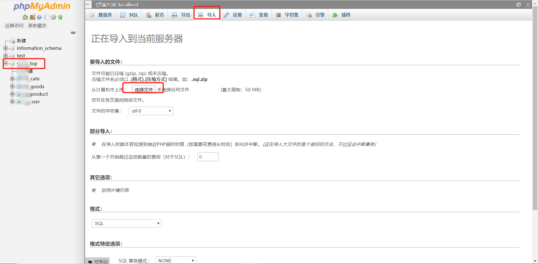Image resolution: width=538 pixels, height=264 pixels.
Task: Click database icon beside _top entry
Action: (x=12, y=64)
